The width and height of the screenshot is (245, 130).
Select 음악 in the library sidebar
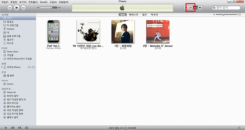pos(18,18)
